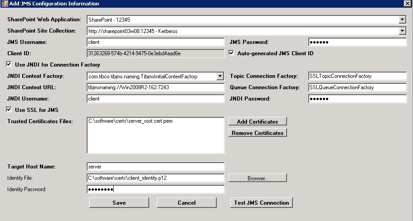413x221 pixels.
Task: Click the Topic Connection Factory field
Action: (357, 76)
